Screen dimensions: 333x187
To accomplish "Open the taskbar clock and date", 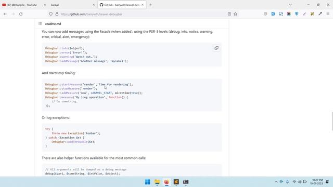I will [x=316, y=182].
